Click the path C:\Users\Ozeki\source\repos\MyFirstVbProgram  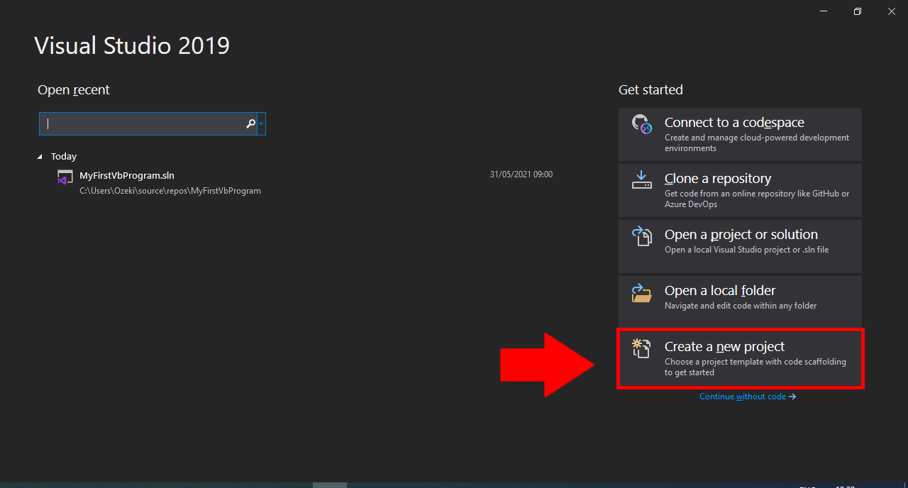pyautogui.click(x=170, y=191)
